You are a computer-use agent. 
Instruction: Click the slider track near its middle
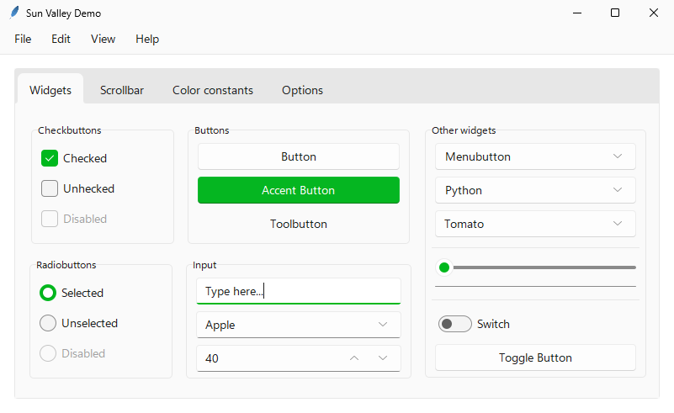point(536,267)
